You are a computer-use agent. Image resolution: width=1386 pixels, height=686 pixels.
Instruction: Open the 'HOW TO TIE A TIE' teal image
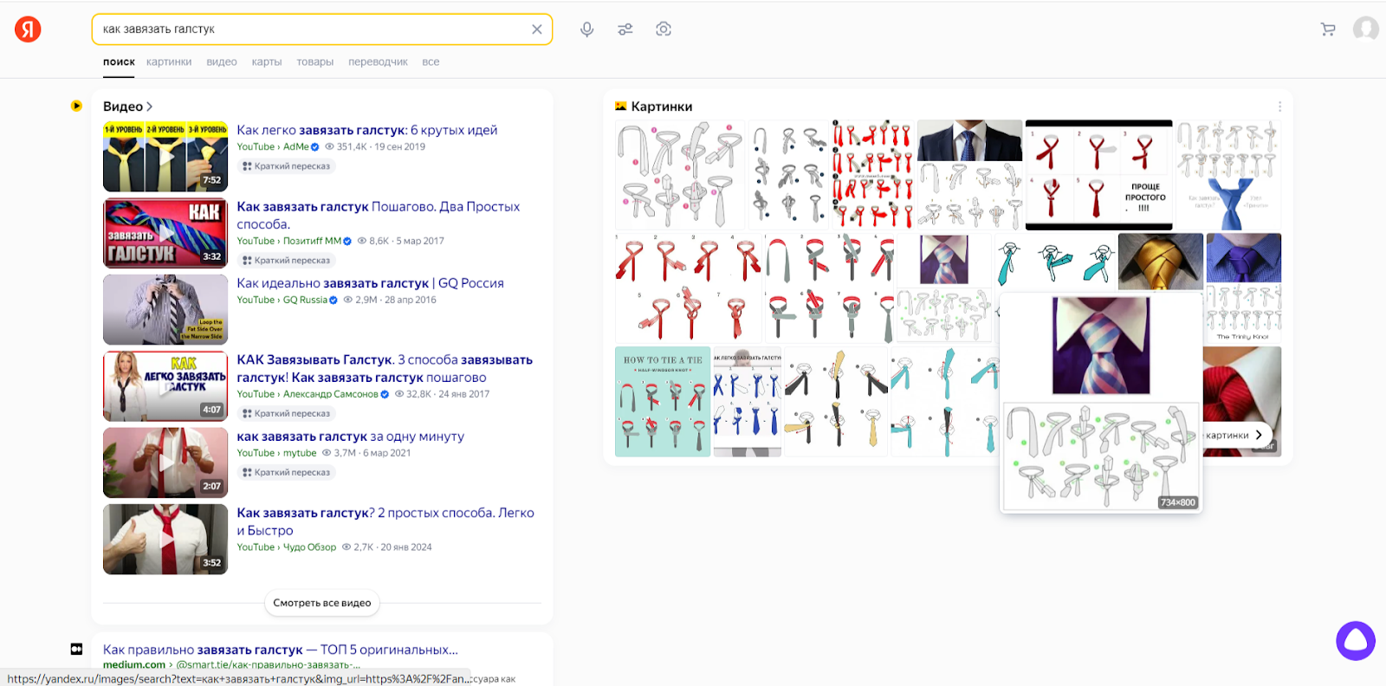point(663,402)
